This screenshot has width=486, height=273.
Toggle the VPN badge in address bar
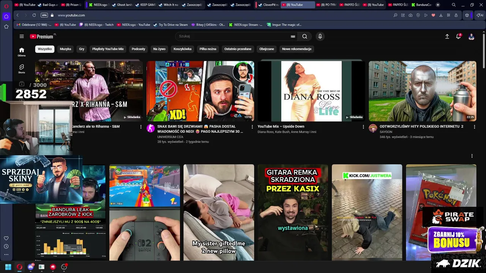(44, 15)
